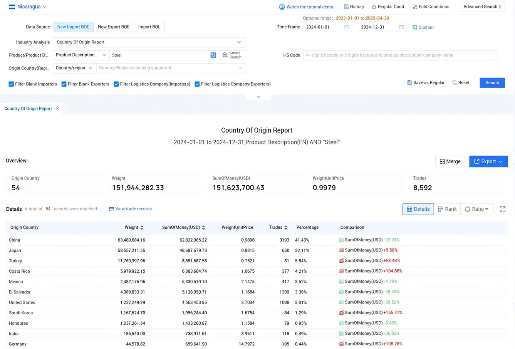Select the Rank view tab
The height and width of the screenshot is (349, 515).
tap(447, 209)
